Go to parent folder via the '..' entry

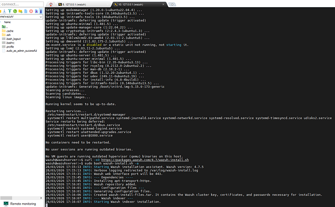coord(5,27)
